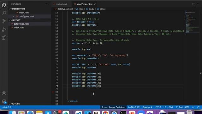
Task: Click Ln 78, Col 31 to go to a line
Action: click(134, 107)
